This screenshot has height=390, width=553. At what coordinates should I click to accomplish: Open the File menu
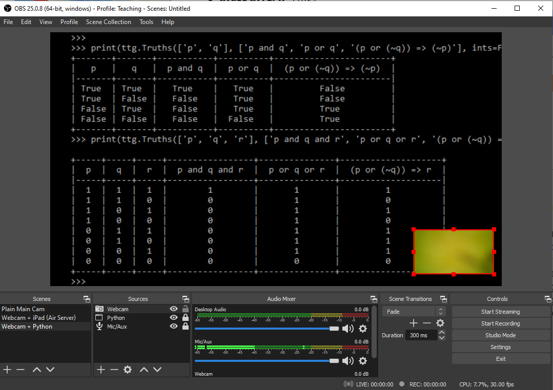(x=8, y=22)
